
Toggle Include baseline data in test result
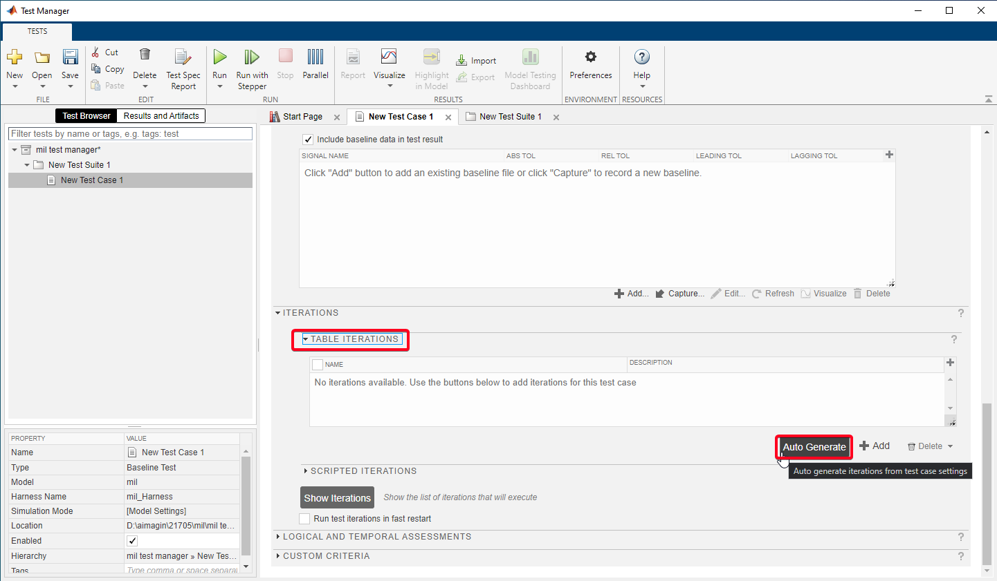coord(308,140)
